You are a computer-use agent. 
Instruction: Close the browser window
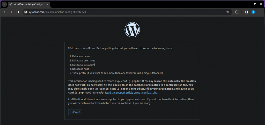click(261, 4)
